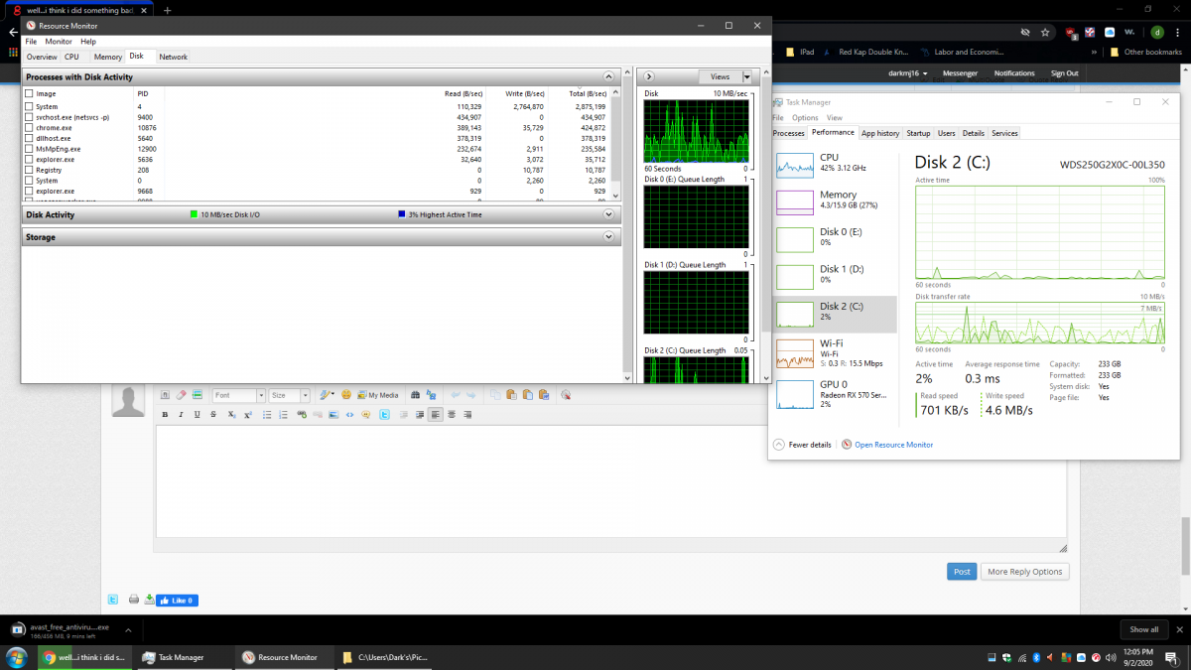Click More Reply Options button
Image resolution: width=1191 pixels, height=670 pixels.
tap(1025, 572)
